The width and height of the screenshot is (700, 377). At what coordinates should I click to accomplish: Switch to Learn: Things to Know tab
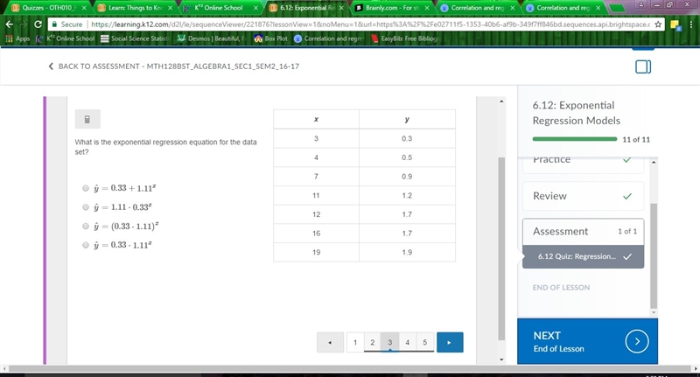[x=136, y=8]
